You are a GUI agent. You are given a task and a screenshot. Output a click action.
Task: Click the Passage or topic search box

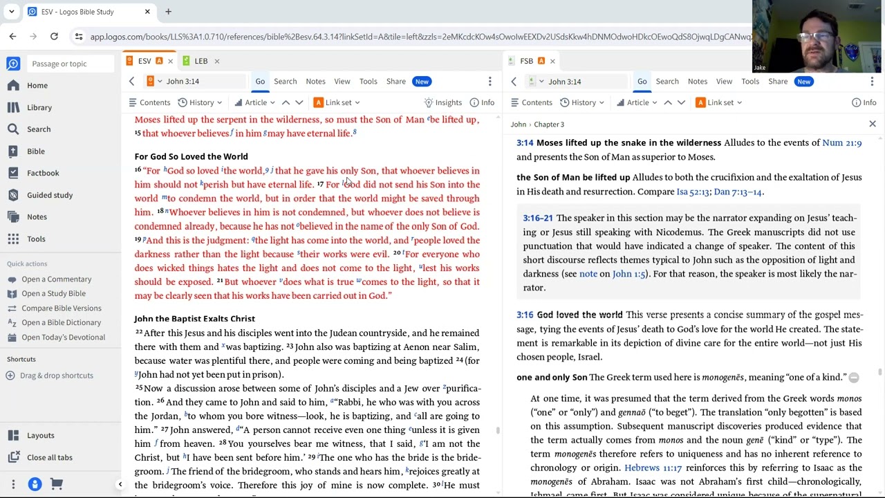tap(71, 64)
